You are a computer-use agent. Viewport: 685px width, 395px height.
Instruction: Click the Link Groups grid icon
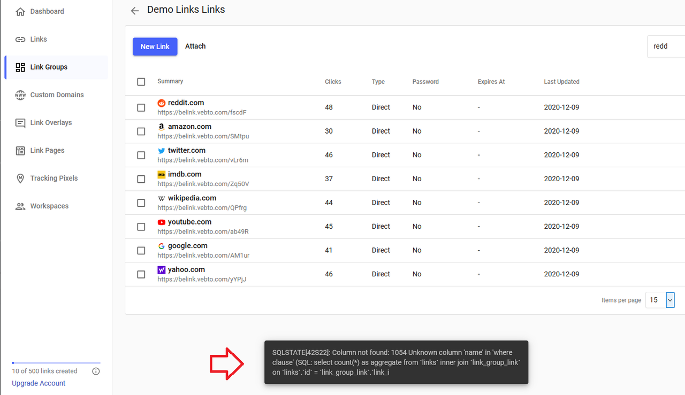(x=20, y=67)
